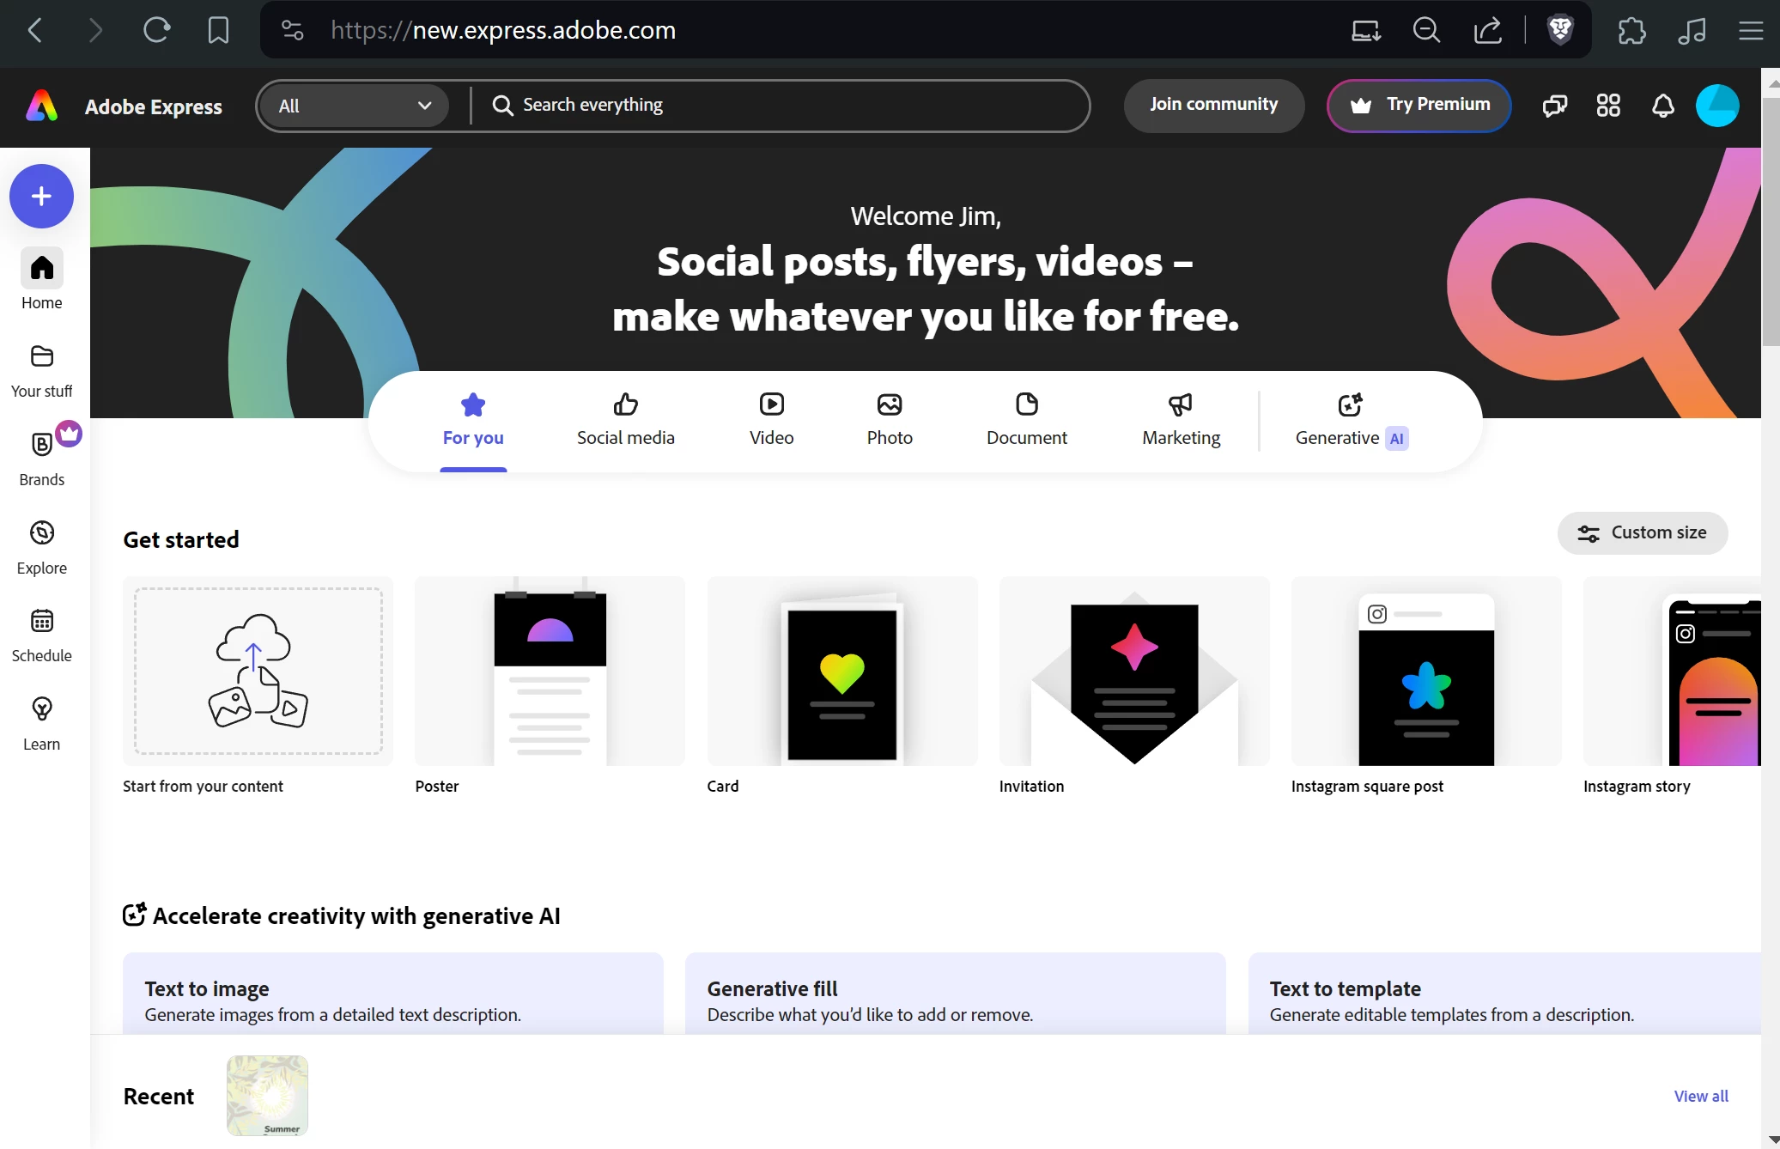Open the View all recent link
This screenshot has height=1149, width=1780.
coord(1700,1096)
